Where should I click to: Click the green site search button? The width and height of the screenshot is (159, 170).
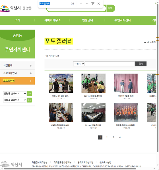(x=111, y=8)
